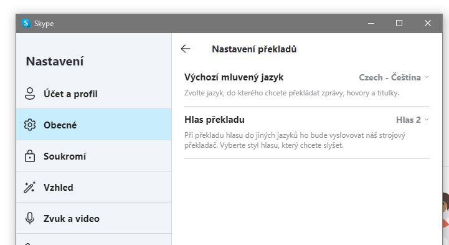The image size is (449, 245).
Task: Open the Czech - Čeština language dropdown
Action: click(x=394, y=77)
